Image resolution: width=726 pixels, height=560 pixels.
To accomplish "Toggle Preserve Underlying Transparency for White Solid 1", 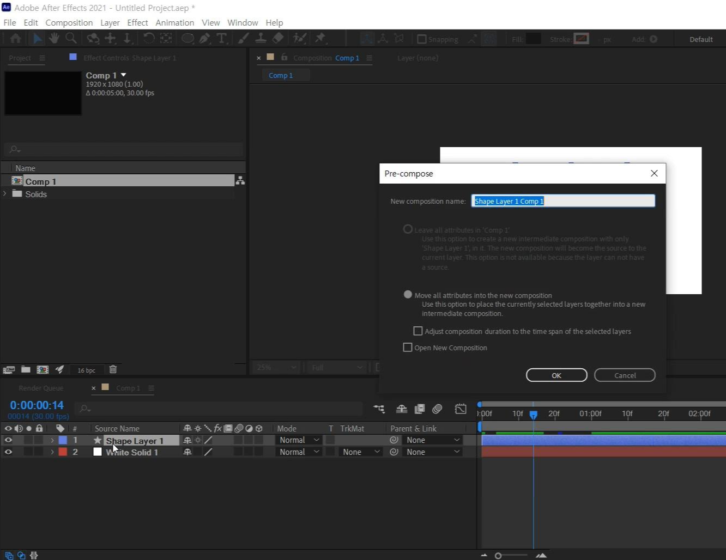I will [330, 452].
